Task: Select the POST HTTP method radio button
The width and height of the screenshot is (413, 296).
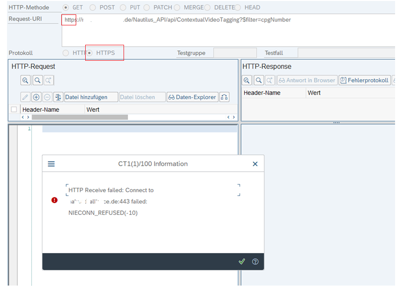Action: point(93,7)
